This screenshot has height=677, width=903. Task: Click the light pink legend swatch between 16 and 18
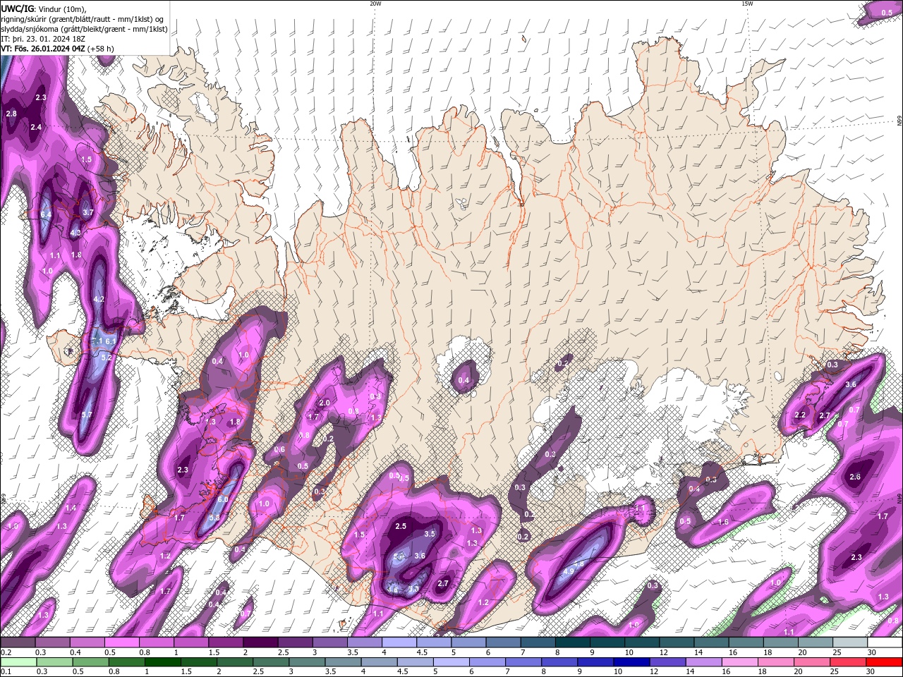[739, 662]
